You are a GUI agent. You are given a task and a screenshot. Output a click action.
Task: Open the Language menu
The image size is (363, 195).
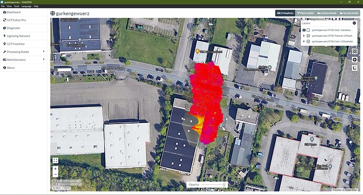(x=26, y=6)
